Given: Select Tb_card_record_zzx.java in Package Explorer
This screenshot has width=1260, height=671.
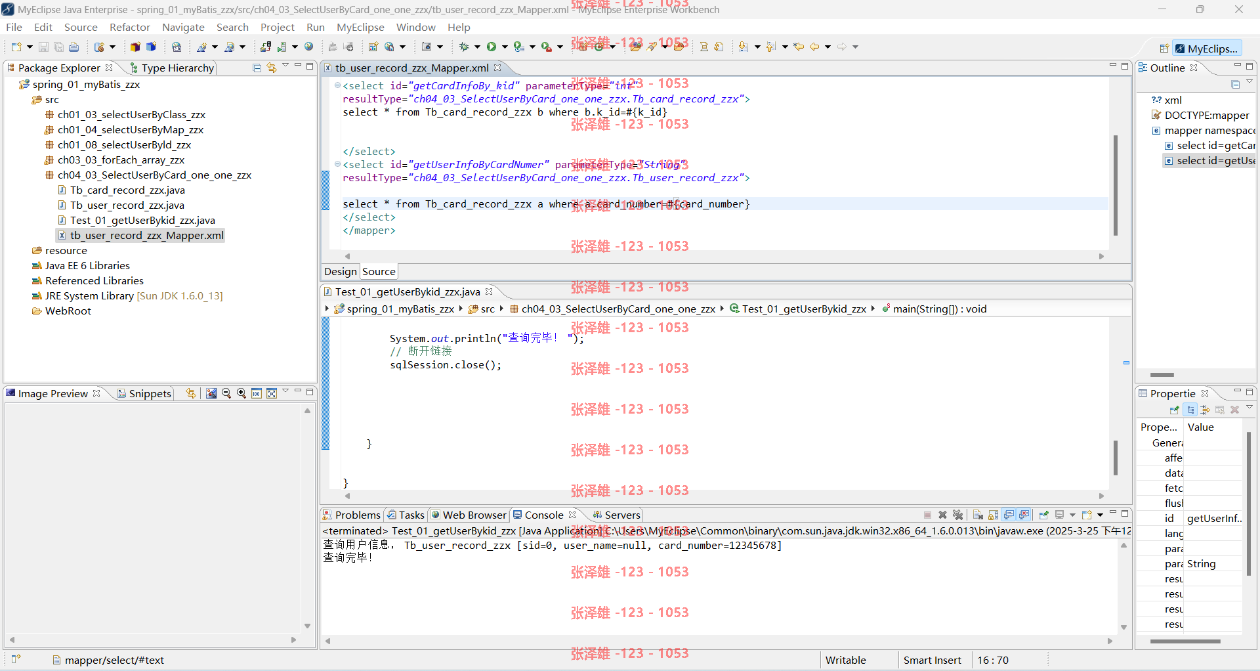Looking at the screenshot, I should 121,190.
